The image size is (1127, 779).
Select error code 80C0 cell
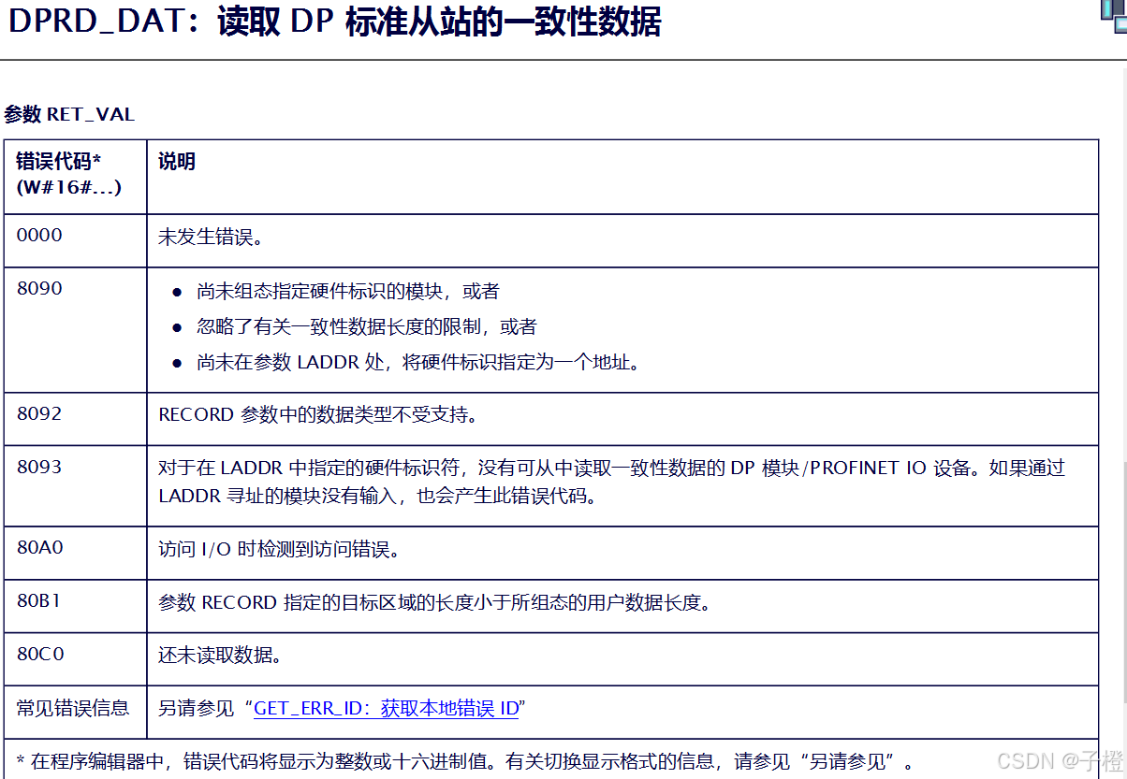point(39,654)
